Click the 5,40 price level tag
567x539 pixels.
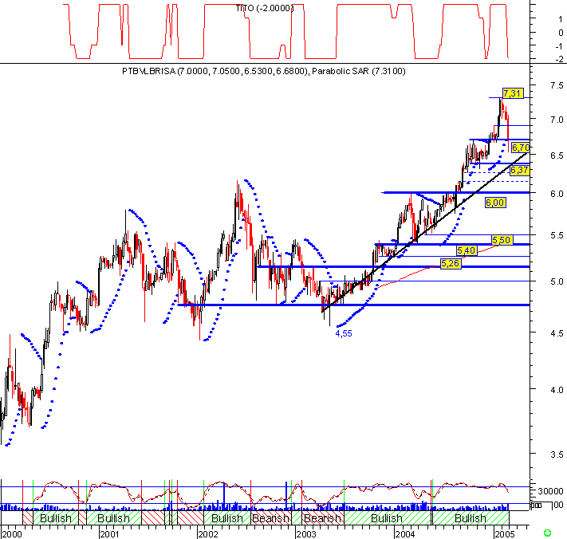coord(467,250)
